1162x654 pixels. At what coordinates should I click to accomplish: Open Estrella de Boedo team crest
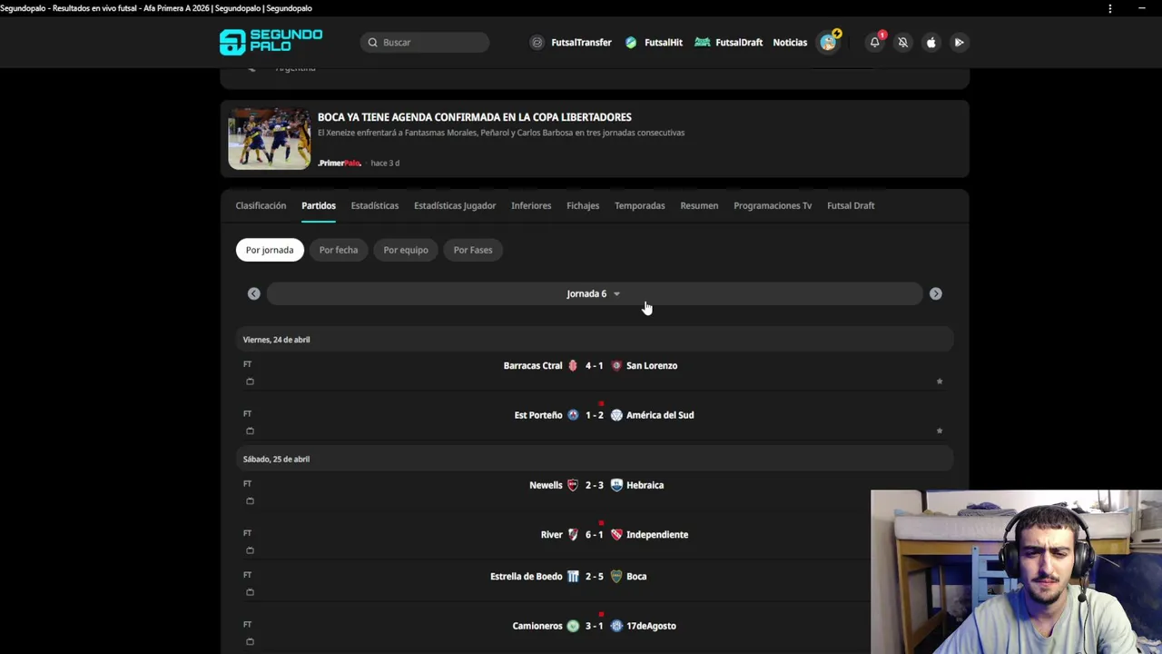pyautogui.click(x=573, y=577)
